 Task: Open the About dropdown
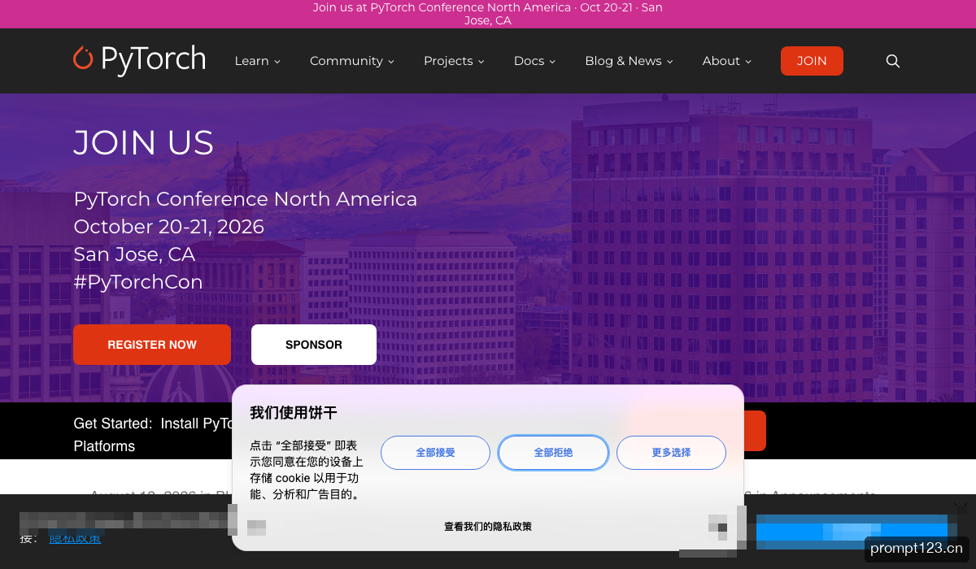click(727, 61)
